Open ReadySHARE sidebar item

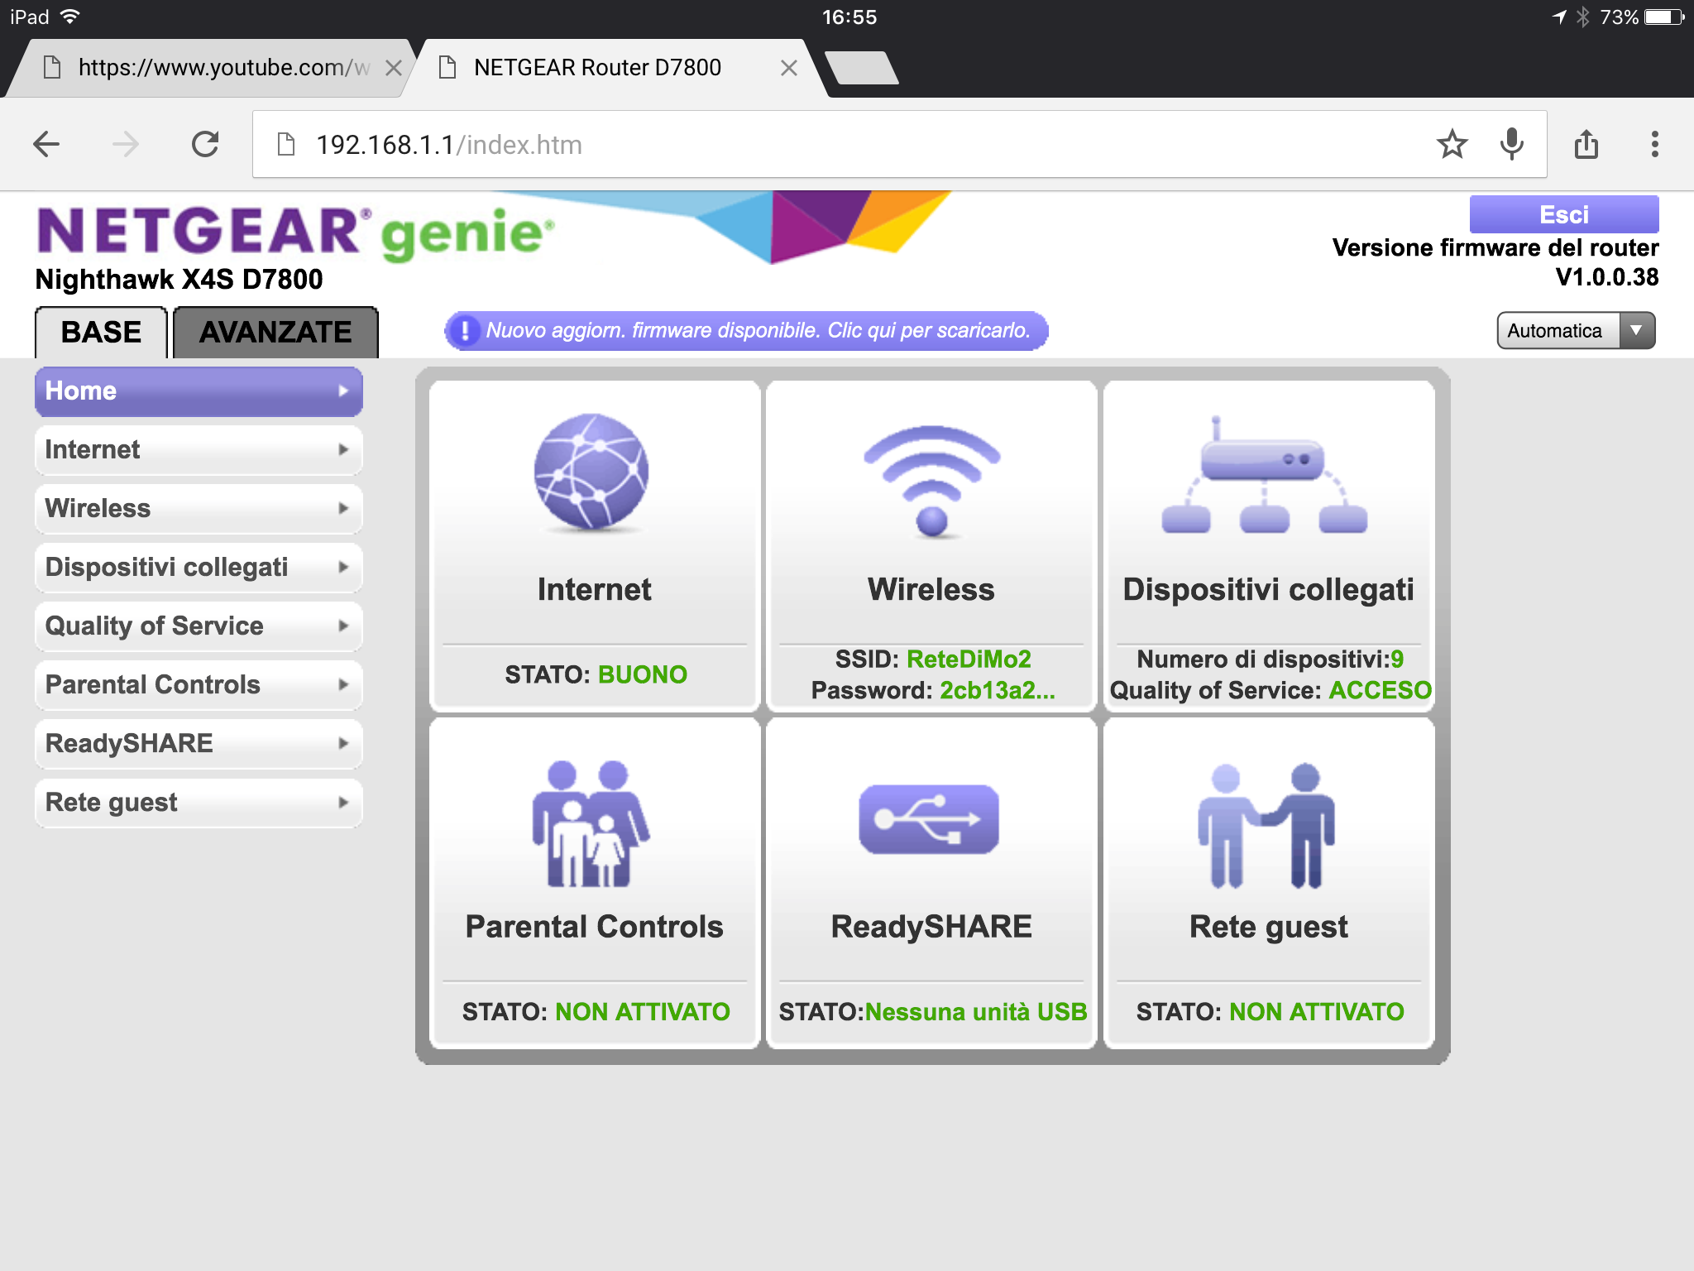pyautogui.click(x=199, y=744)
